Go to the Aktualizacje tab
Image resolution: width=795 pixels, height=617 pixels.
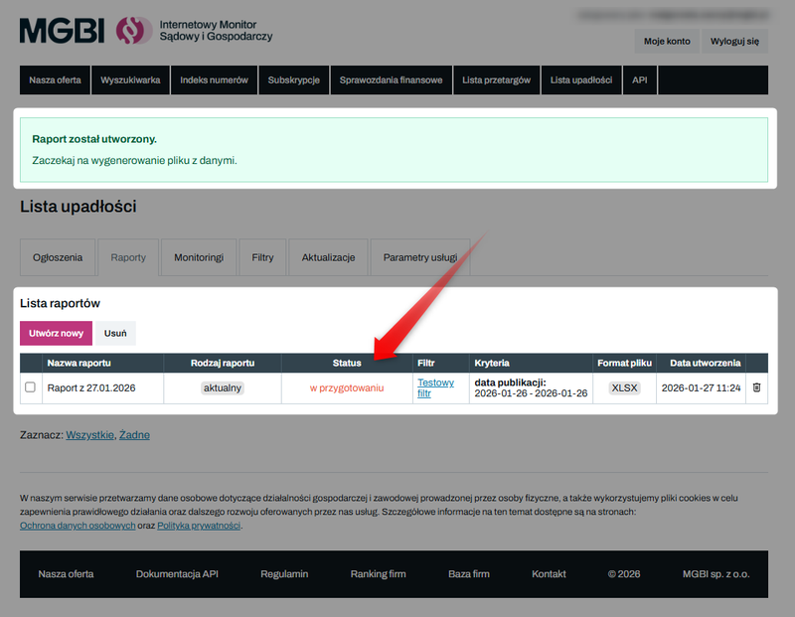[328, 257]
